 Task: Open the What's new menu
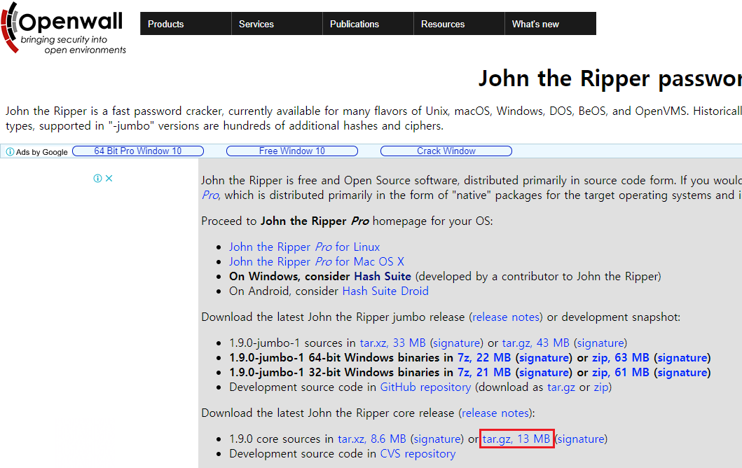[x=550, y=24]
